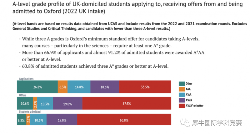The image size is (250, 134).
Task: Click the WeChat logo icon in watermark
Action: pyautogui.click(x=185, y=122)
